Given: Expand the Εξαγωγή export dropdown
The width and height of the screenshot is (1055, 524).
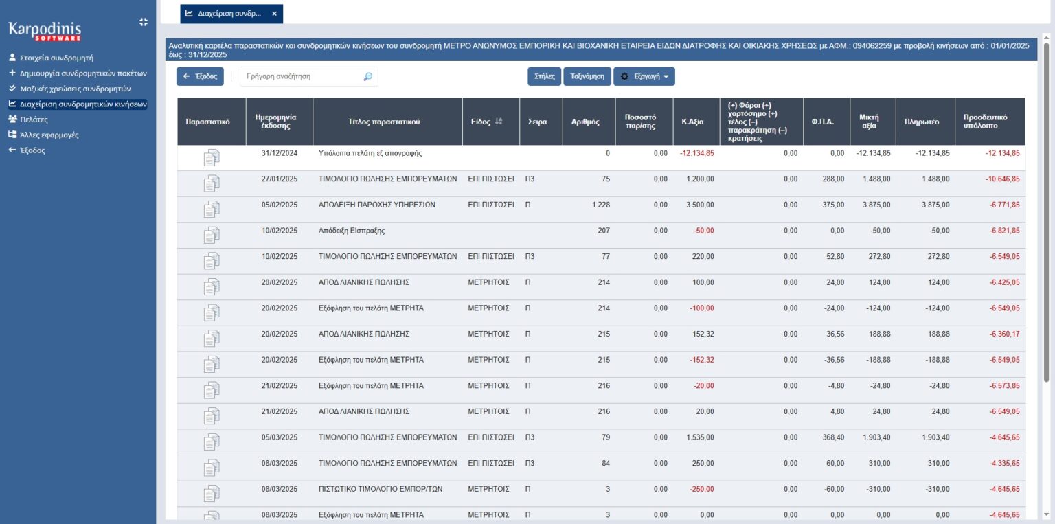Looking at the screenshot, I should coord(644,77).
